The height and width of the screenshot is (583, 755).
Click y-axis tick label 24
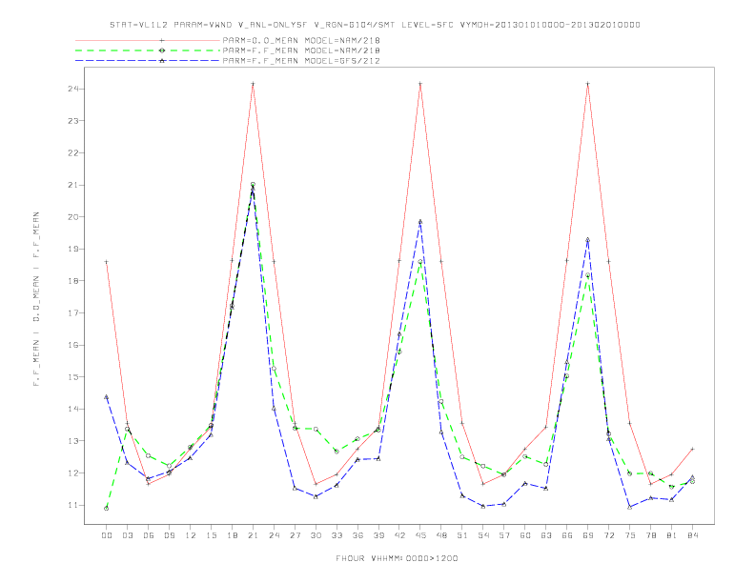click(x=73, y=89)
